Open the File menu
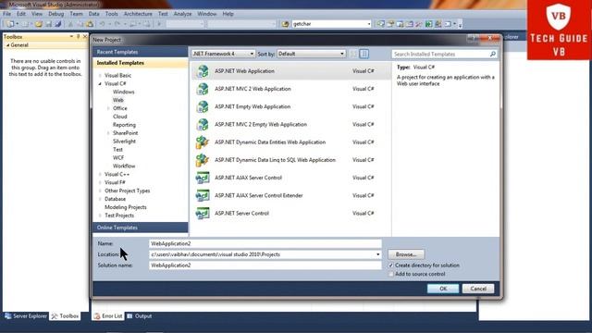Screen dimensions: 592x333 pos(6,14)
